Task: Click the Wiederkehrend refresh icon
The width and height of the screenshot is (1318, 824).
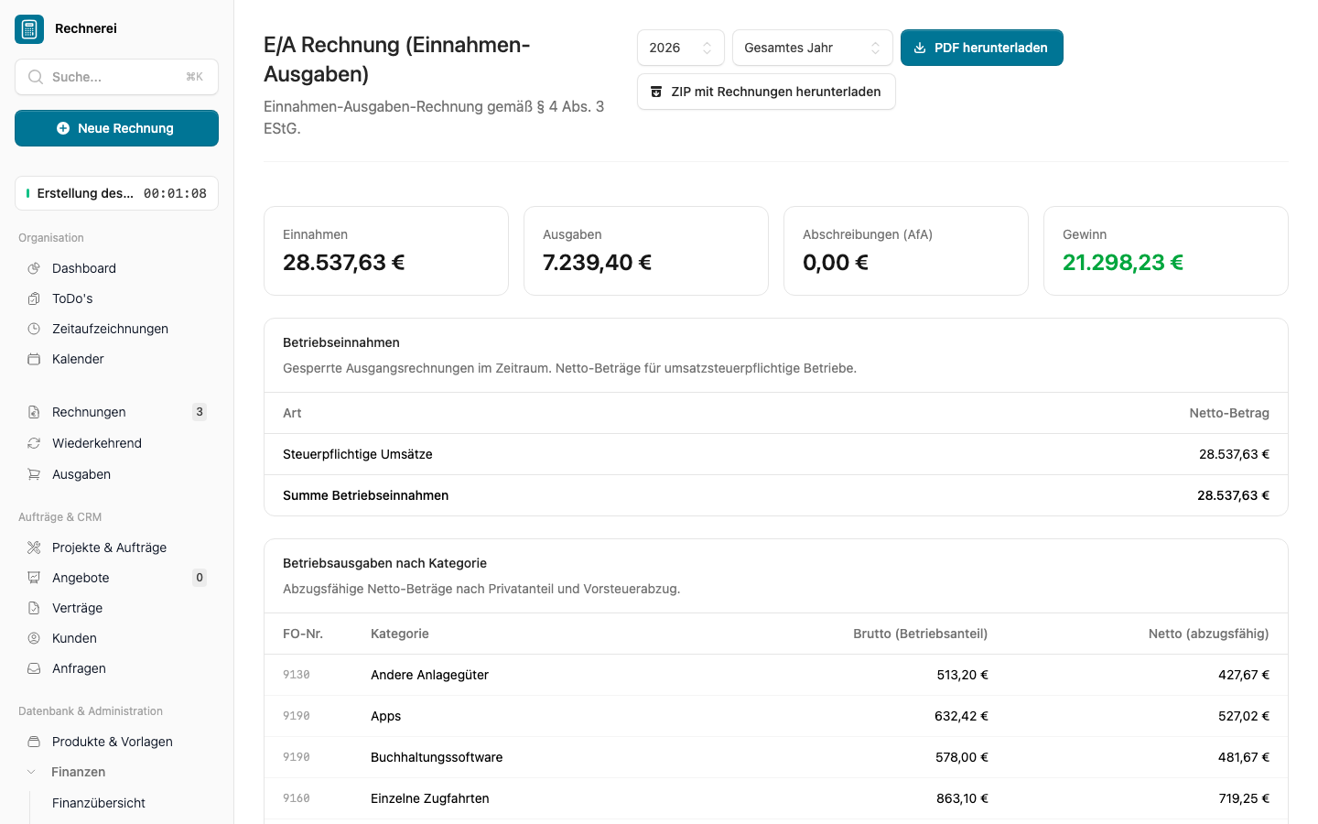Action: 34,443
